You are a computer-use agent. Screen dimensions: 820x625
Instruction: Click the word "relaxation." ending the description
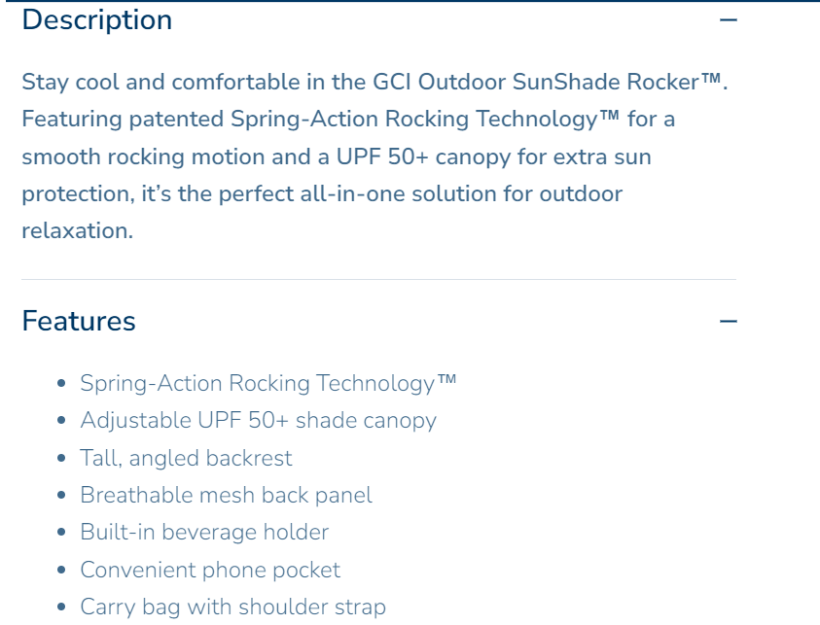tap(77, 230)
